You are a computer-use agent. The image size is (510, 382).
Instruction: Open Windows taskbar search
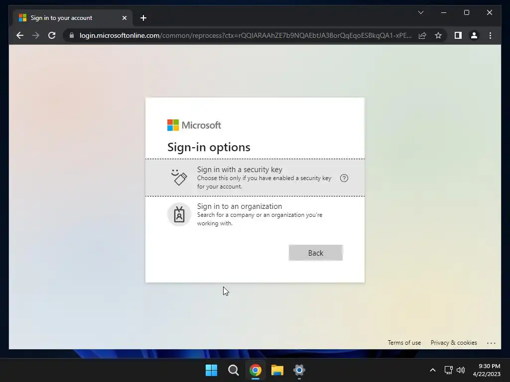tap(233, 370)
